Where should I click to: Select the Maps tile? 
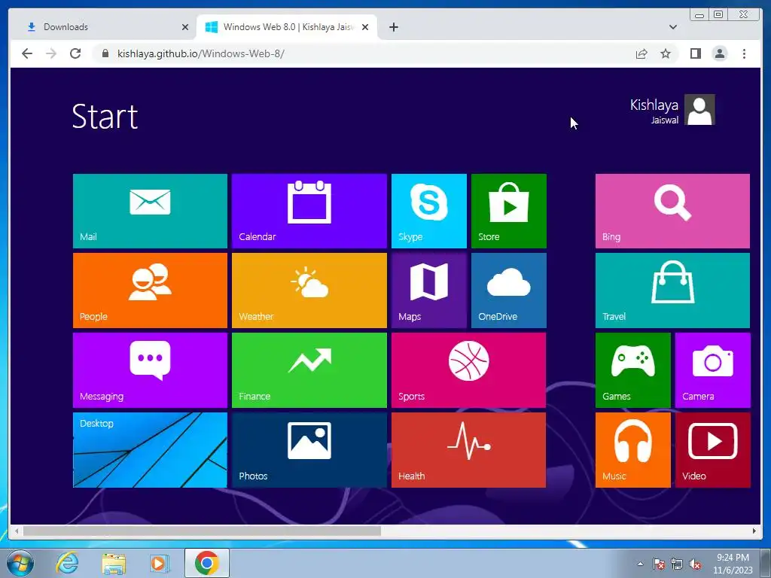pos(428,291)
